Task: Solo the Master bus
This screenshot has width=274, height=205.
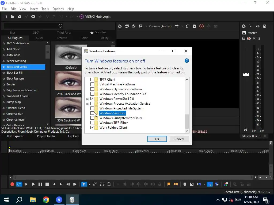Action: coord(259,38)
